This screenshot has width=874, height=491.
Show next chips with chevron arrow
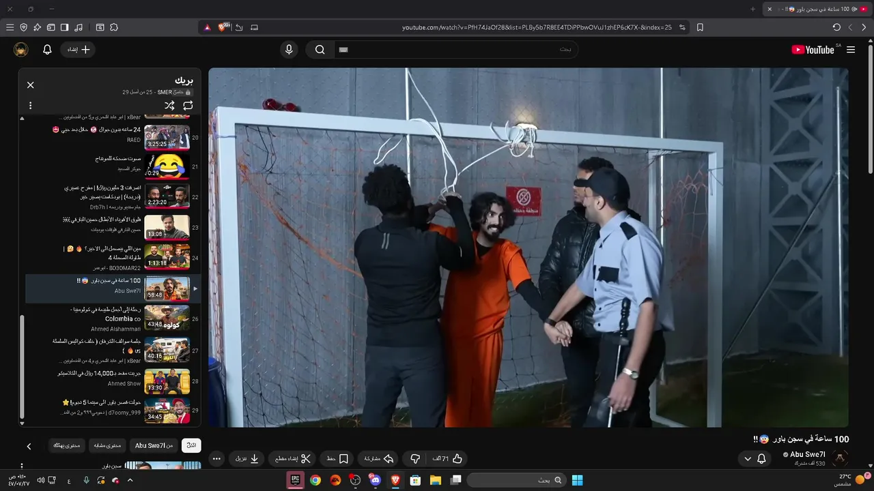[x=29, y=446]
